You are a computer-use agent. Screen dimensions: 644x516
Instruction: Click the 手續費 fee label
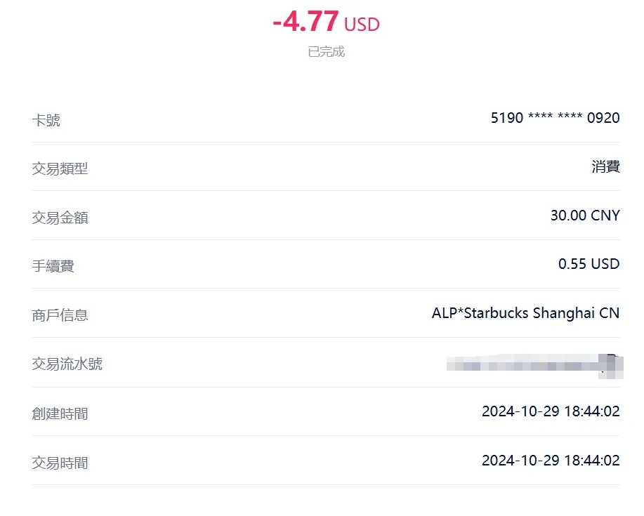pyautogui.click(x=53, y=266)
